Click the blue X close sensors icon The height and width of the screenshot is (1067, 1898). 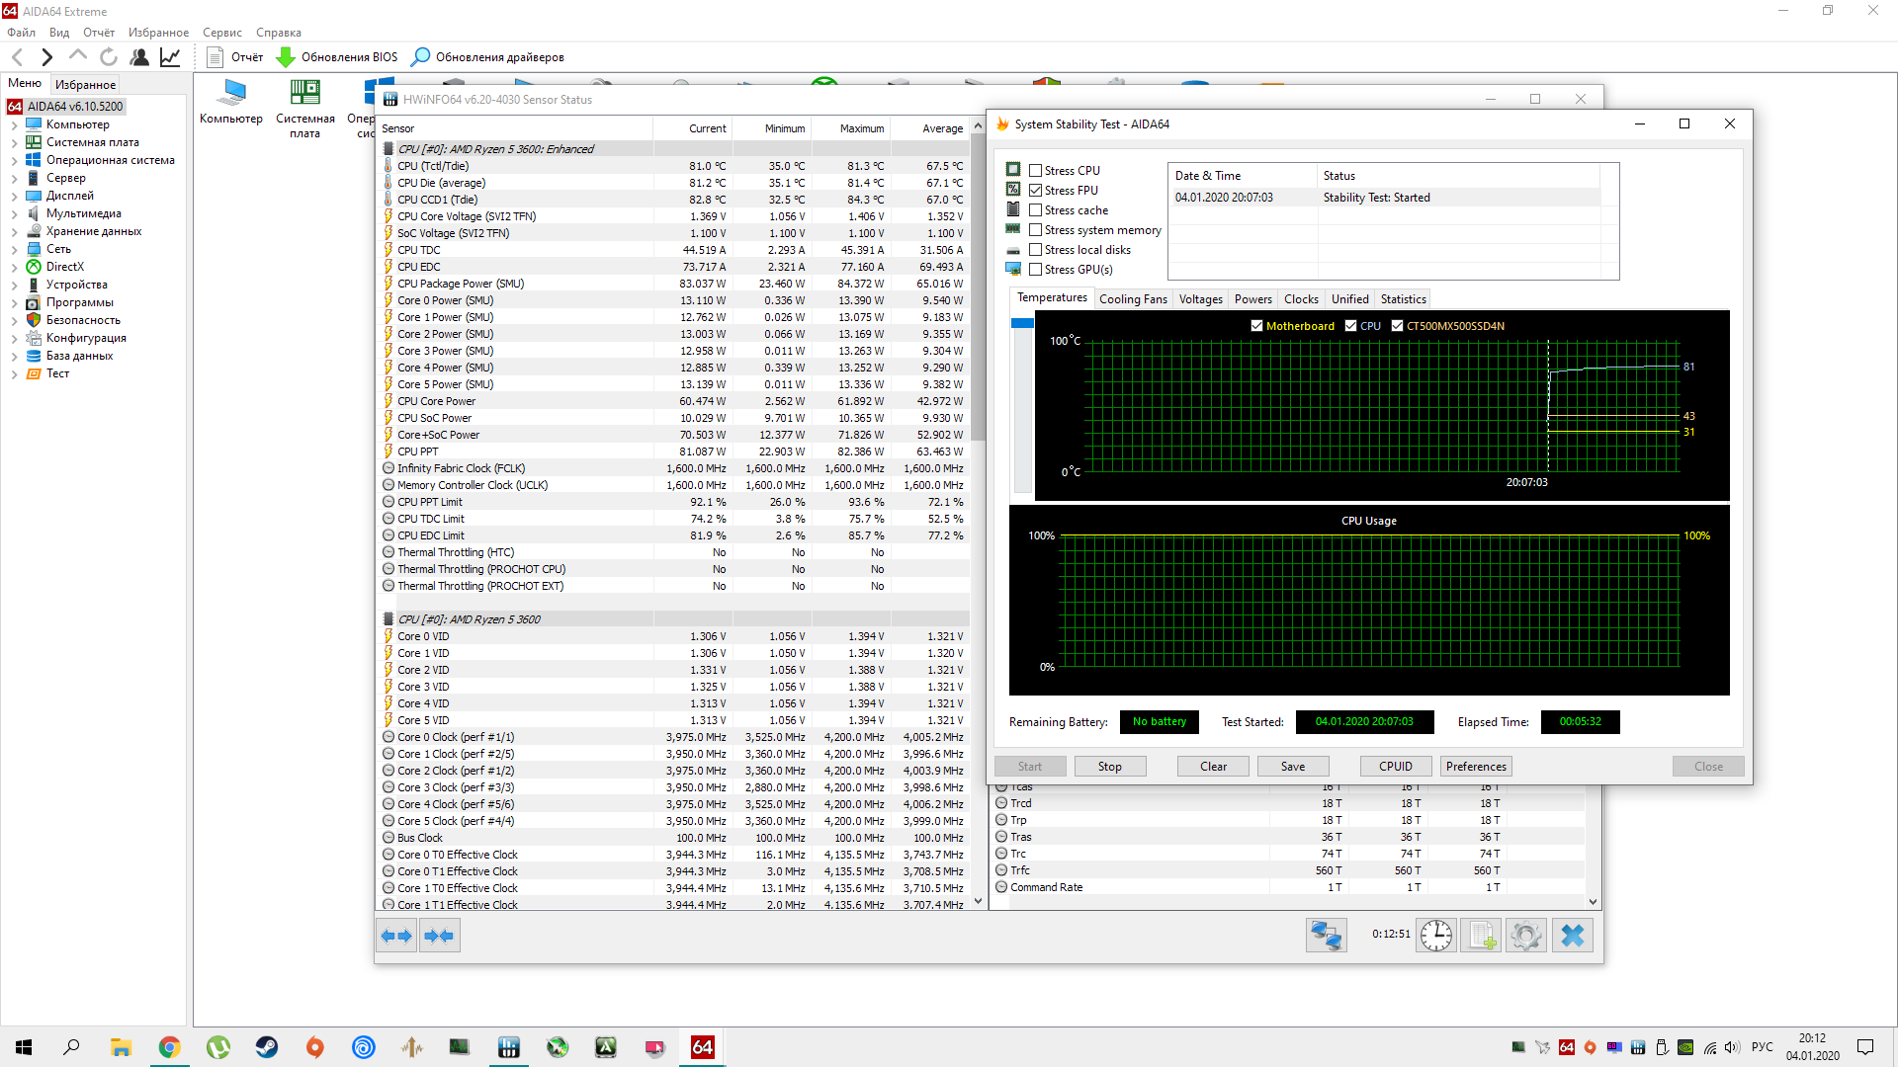1572,935
